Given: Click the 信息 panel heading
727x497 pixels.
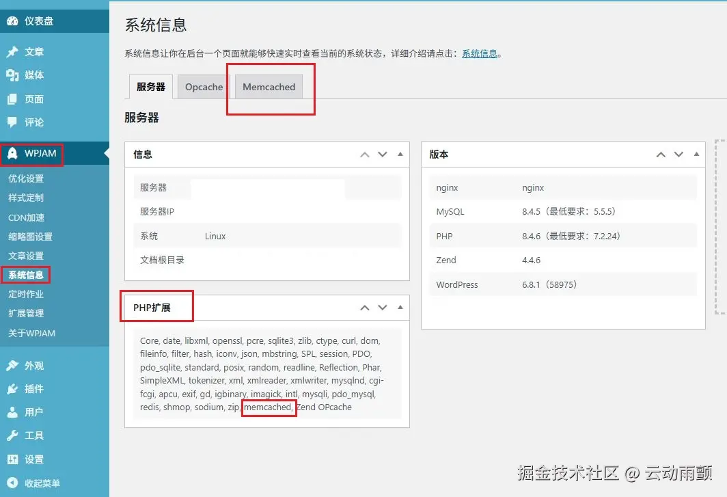Looking at the screenshot, I should coord(143,155).
